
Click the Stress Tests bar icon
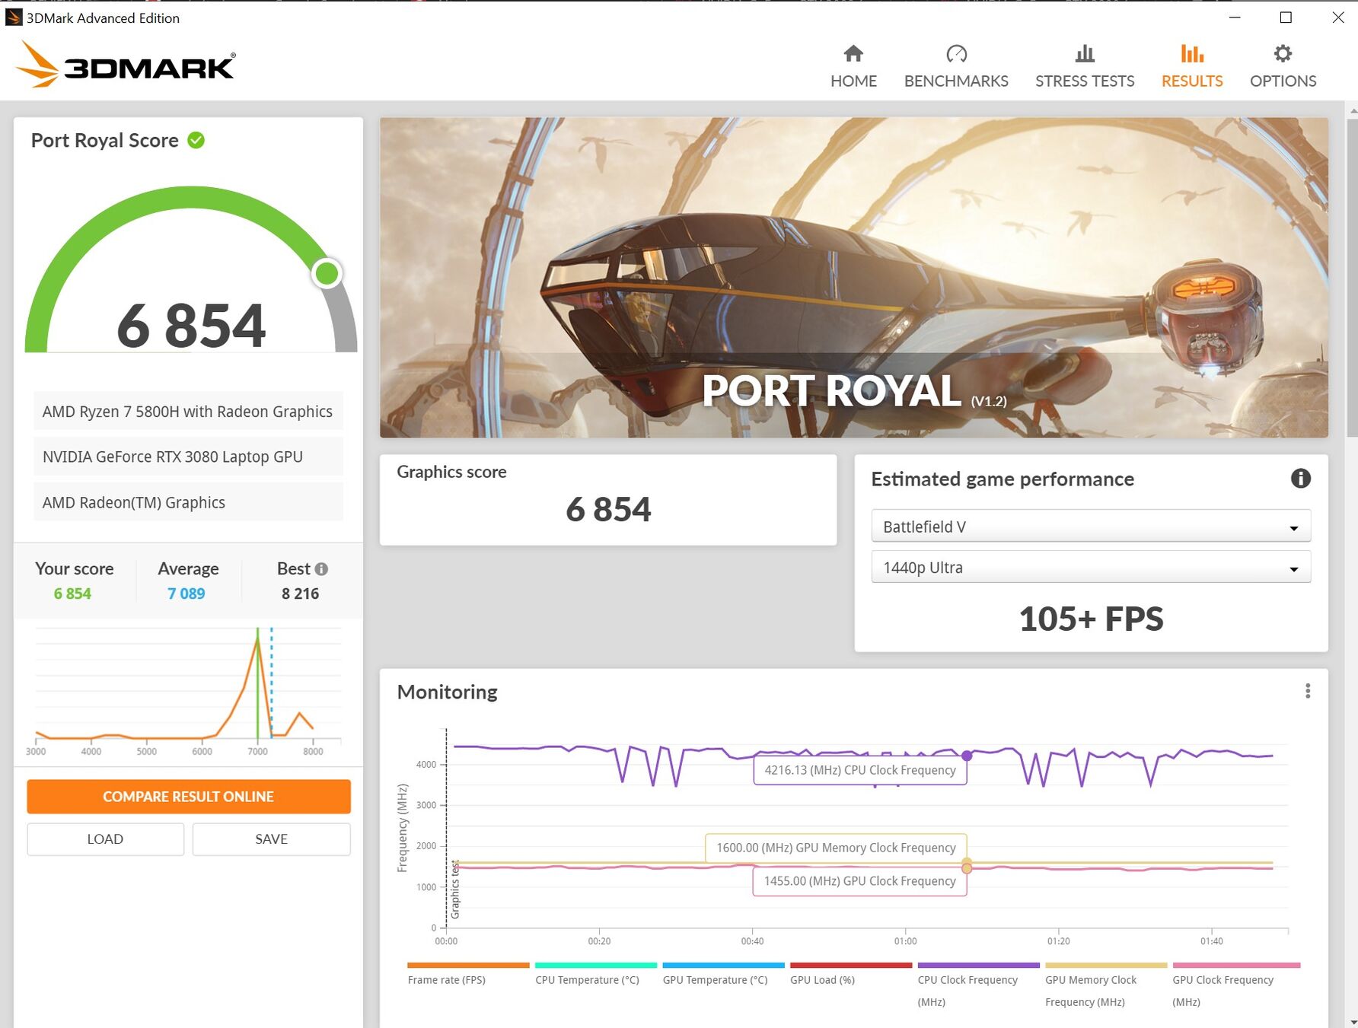pyautogui.click(x=1085, y=53)
